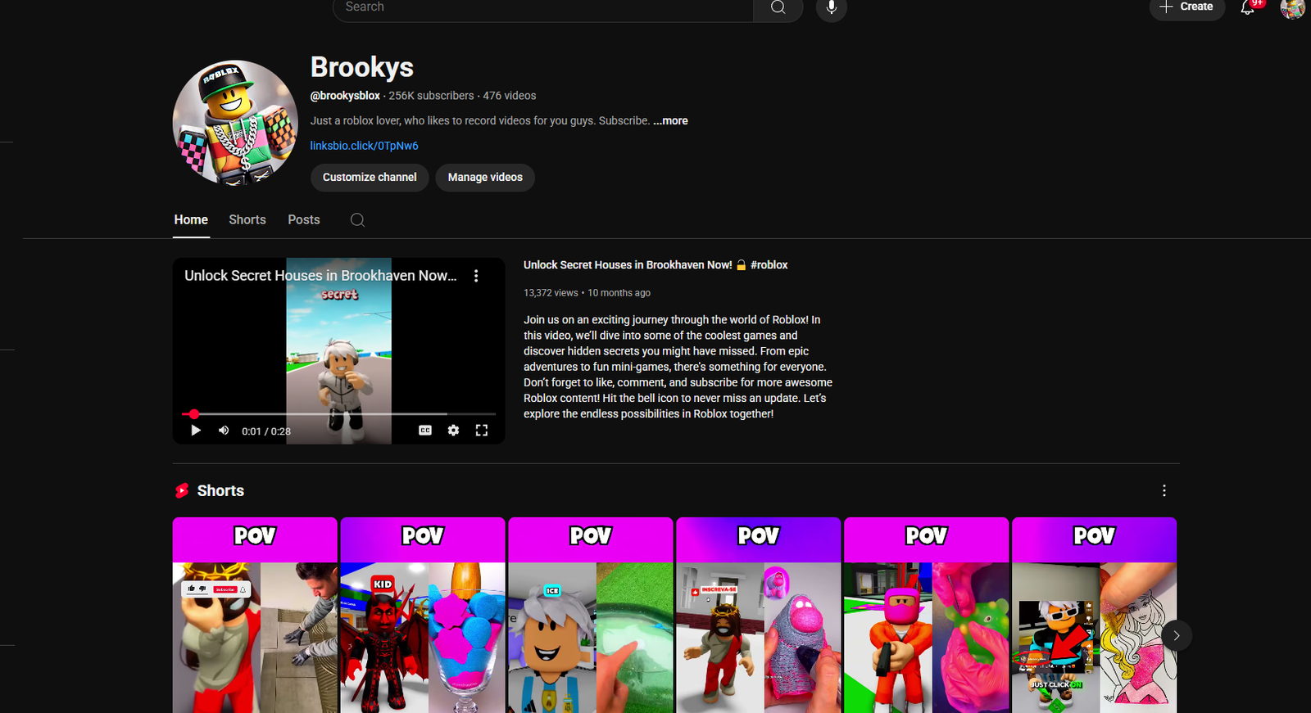This screenshot has height=713, width=1311.
Task: Toggle closed captions on the video player
Action: click(x=425, y=431)
